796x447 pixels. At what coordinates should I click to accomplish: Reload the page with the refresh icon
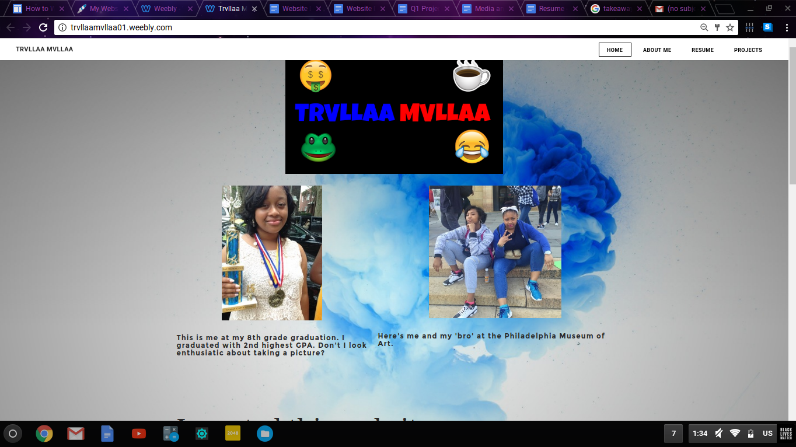(43, 27)
